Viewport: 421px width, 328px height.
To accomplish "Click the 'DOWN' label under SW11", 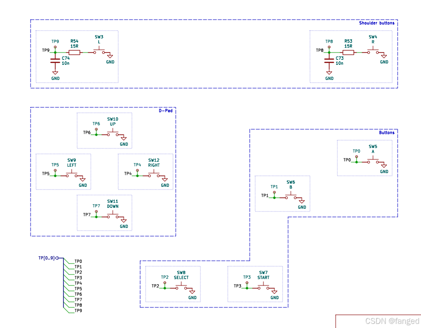I will (x=113, y=206).
